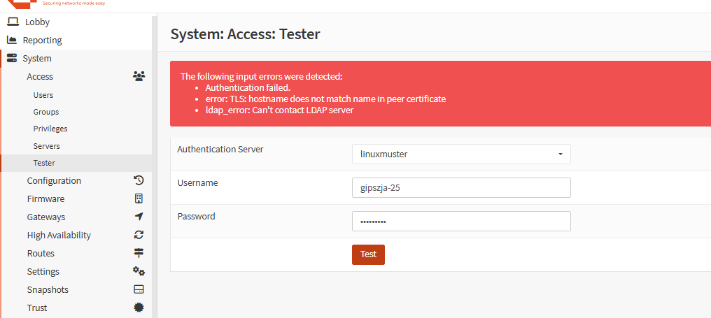Open the Privileges link in sidebar

[50, 129]
